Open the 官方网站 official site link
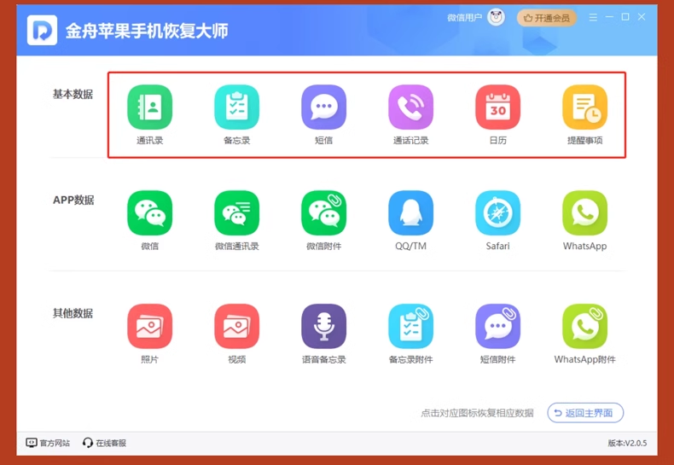The image size is (674, 465). [48, 443]
